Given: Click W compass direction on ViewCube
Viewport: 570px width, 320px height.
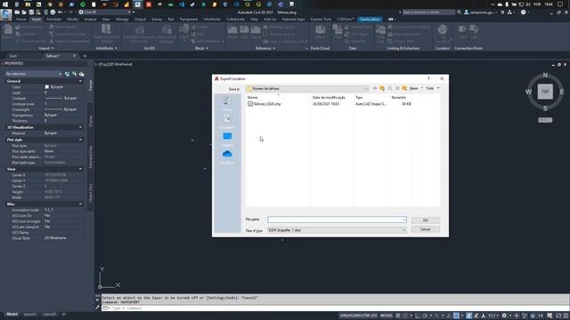Looking at the screenshot, I should [528, 92].
